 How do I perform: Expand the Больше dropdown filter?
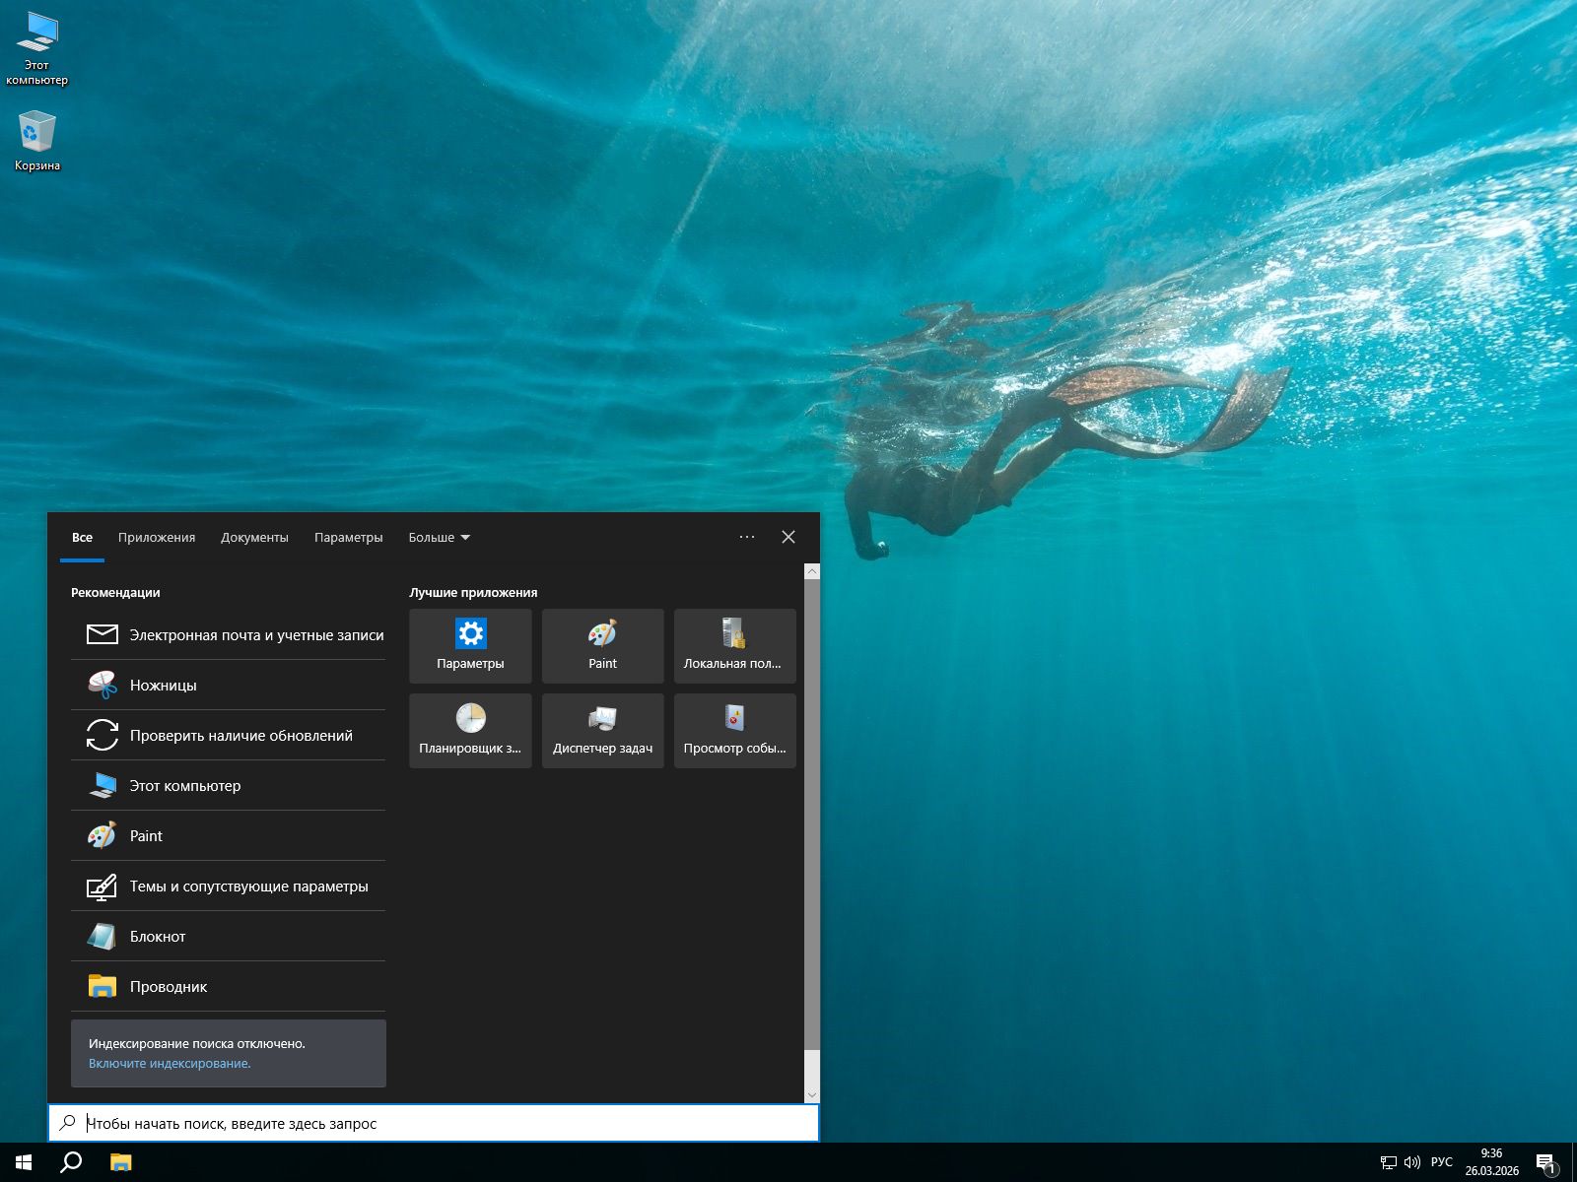coord(439,538)
